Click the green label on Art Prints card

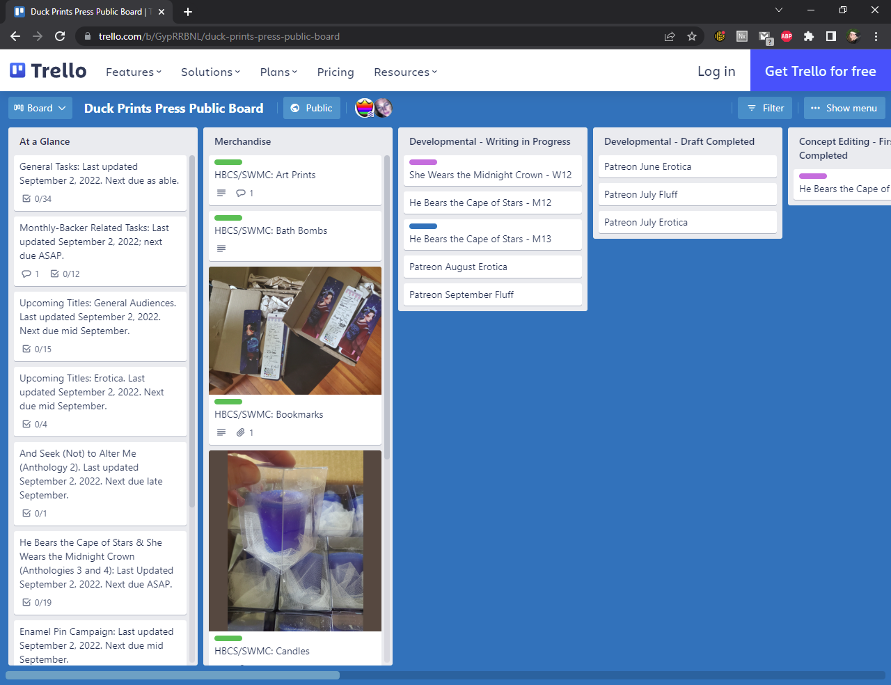click(x=228, y=162)
